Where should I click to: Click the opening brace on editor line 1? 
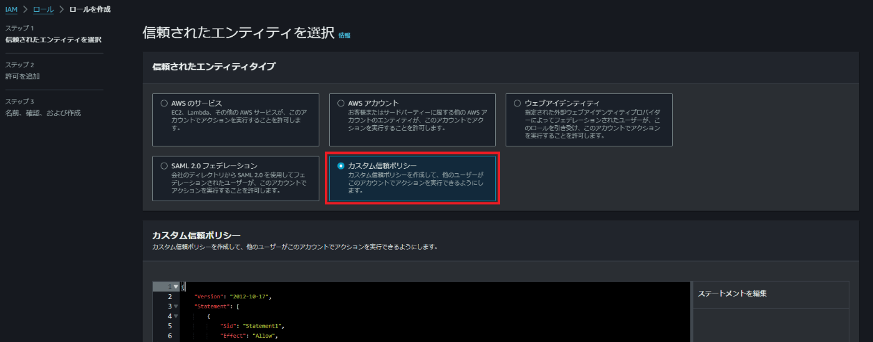click(183, 287)
